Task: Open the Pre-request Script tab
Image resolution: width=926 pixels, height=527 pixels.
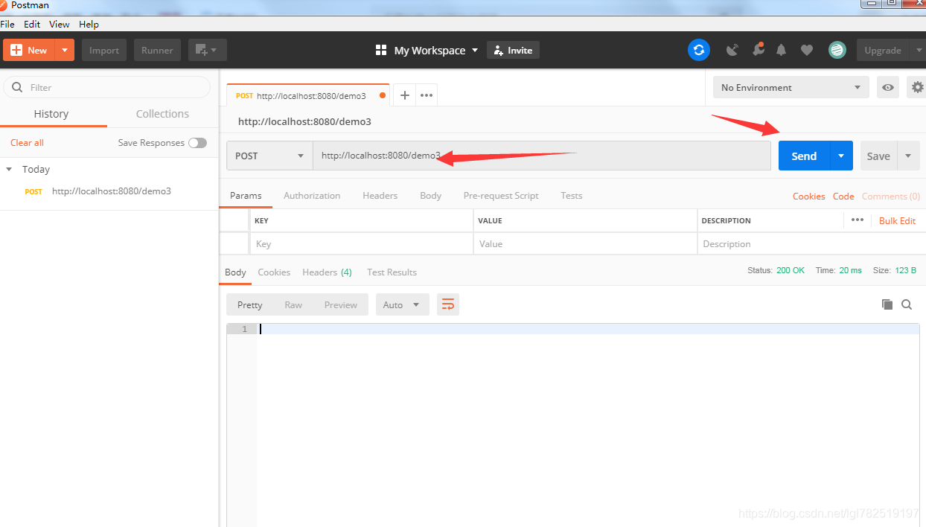Action: [501, 196]
